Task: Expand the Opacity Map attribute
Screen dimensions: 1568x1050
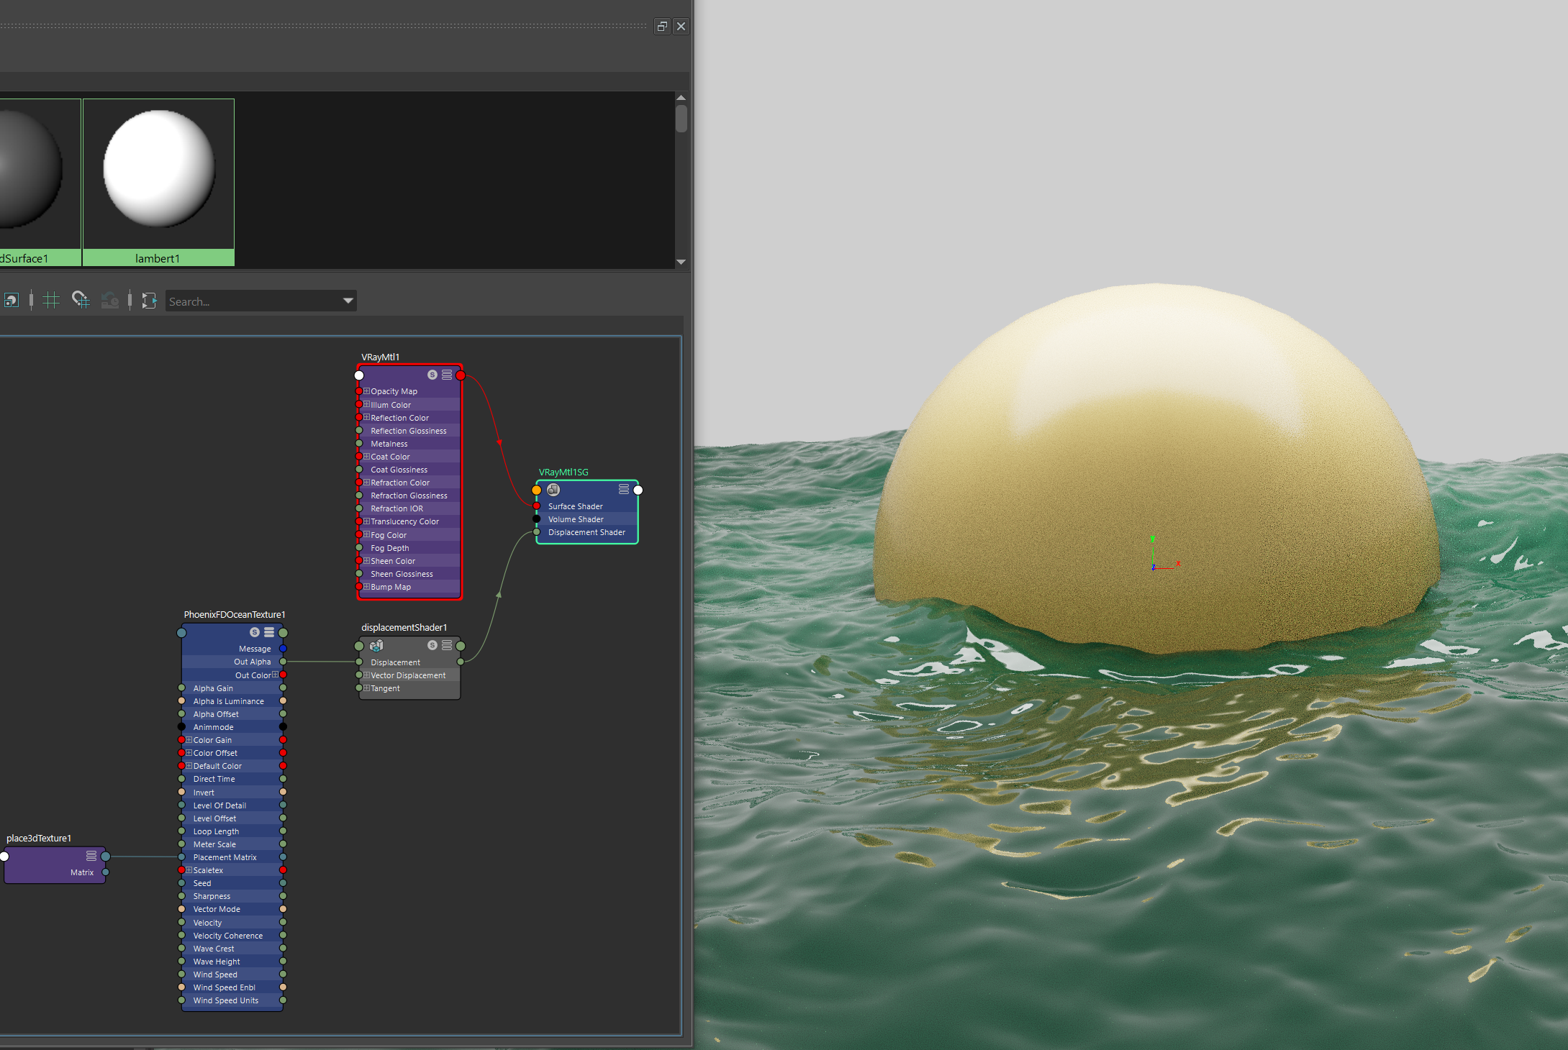Action: coord(366,391)
